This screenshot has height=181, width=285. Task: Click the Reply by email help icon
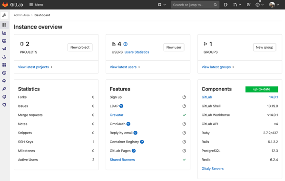point(136,133)
